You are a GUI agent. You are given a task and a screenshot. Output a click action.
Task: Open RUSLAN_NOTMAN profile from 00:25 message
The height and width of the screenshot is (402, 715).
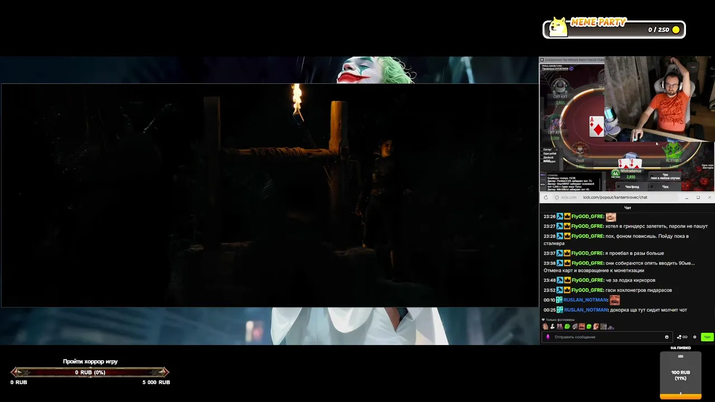(585, 310)
